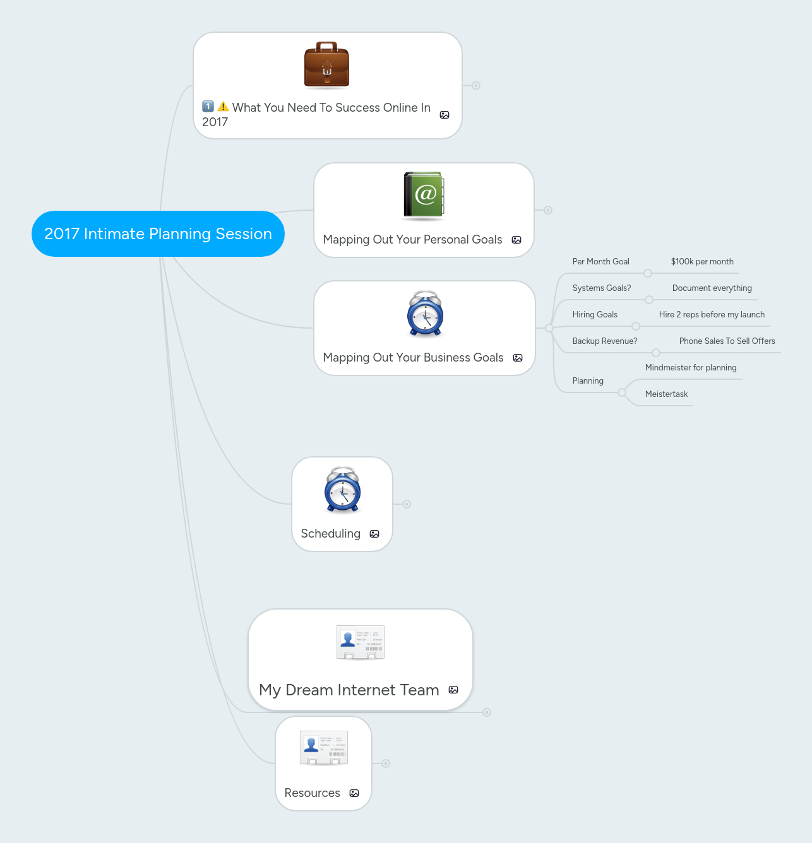Click the email contacts book icon on Personal Goals

[x=423, y=195]
